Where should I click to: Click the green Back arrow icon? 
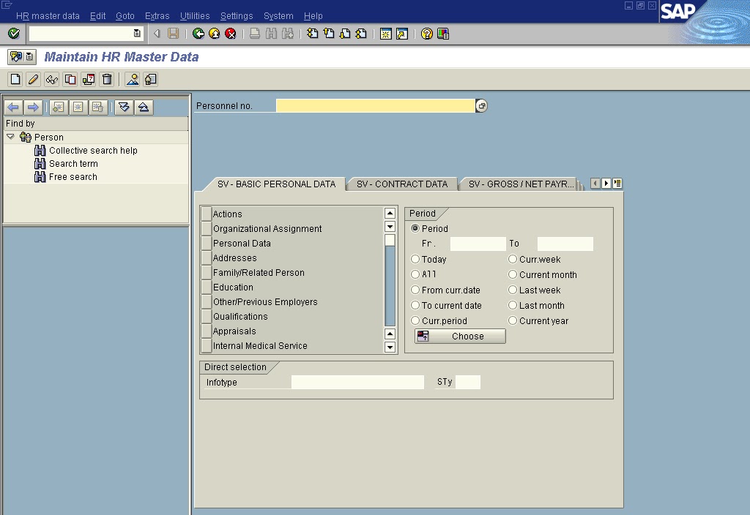coord(197,33)
